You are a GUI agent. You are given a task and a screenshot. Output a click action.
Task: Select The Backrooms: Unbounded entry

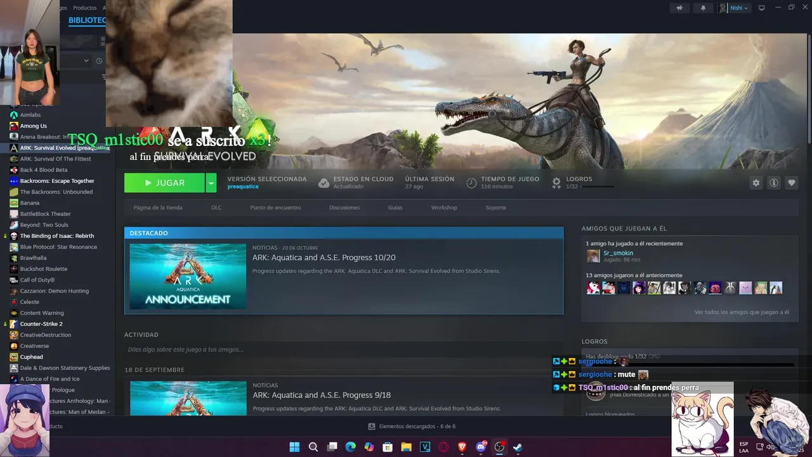point(56,192)
